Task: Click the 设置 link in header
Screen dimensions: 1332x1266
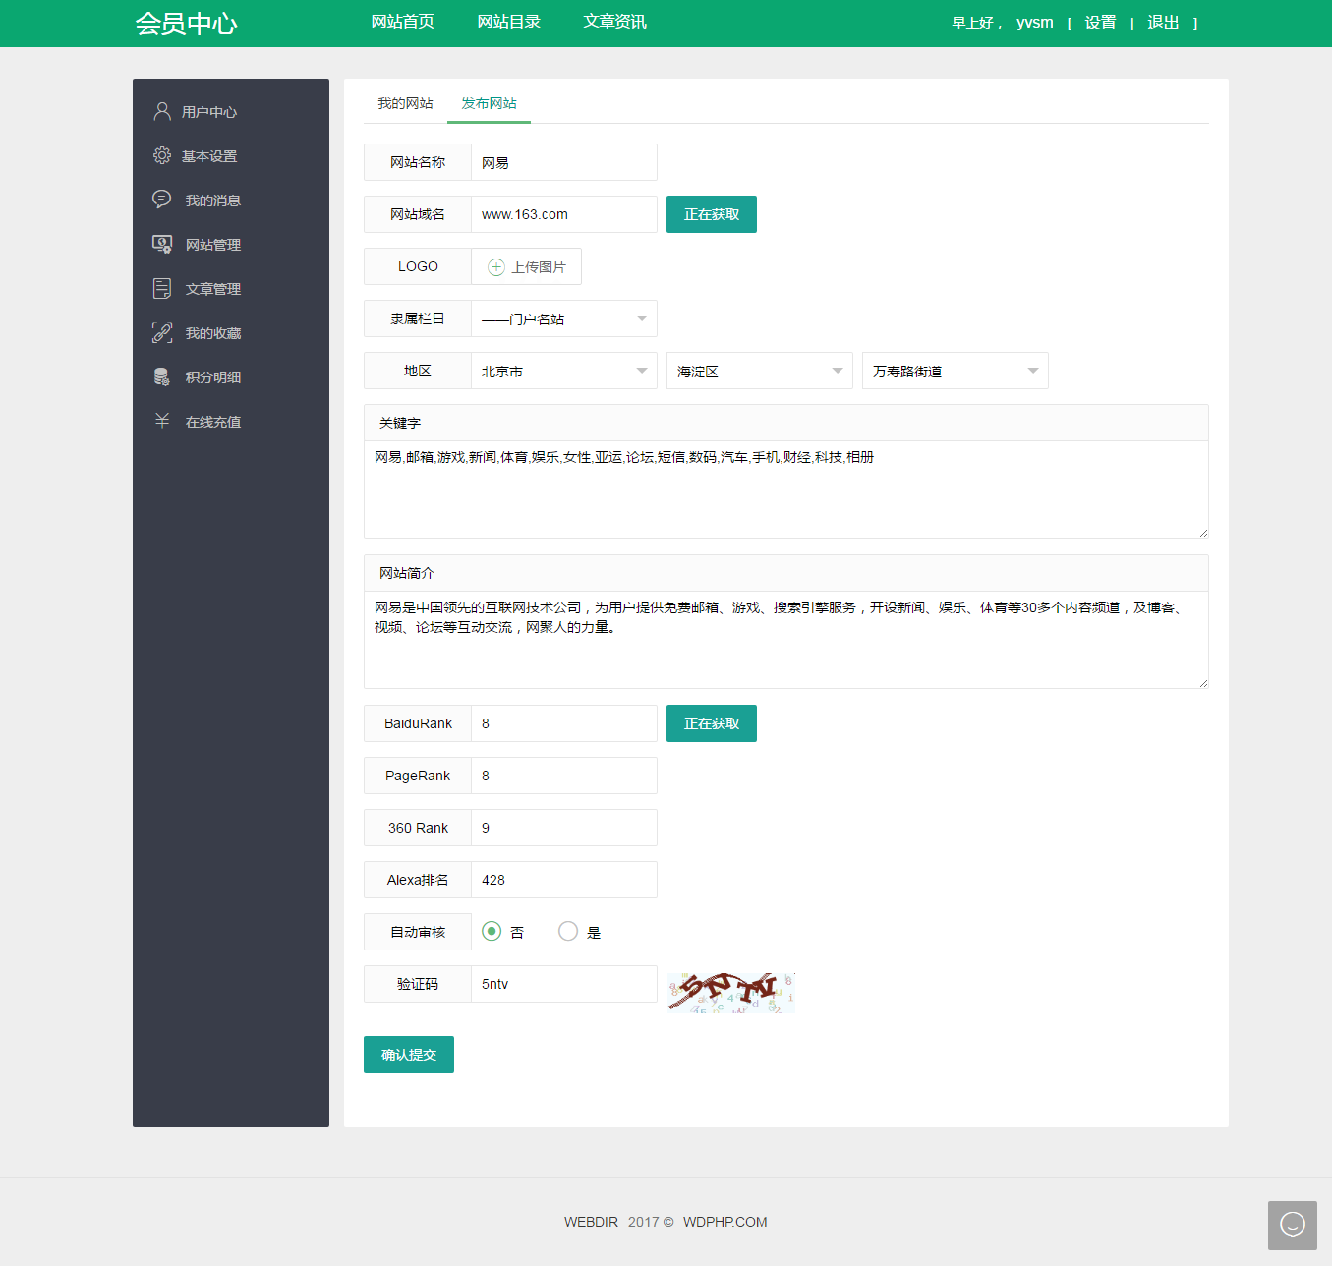Action: point(1101,23)
